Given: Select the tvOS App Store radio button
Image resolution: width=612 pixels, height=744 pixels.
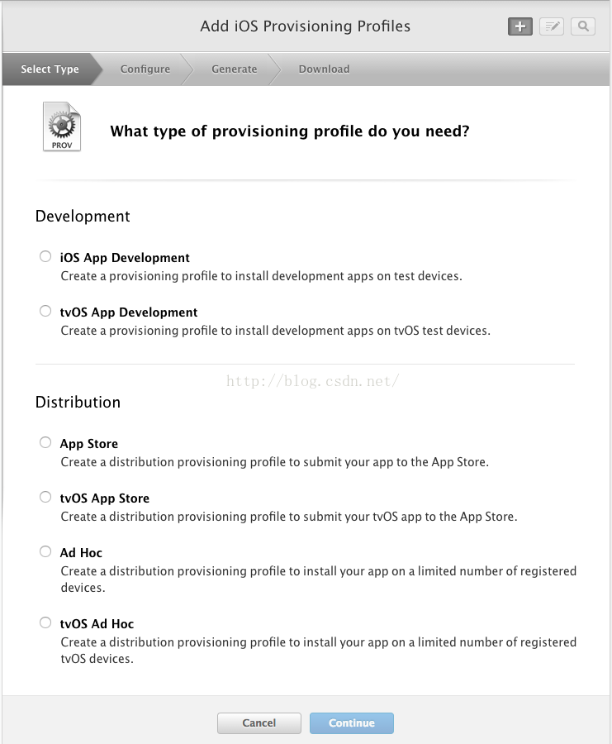Looking at the screenshot, I should click(x=45, y=498).
